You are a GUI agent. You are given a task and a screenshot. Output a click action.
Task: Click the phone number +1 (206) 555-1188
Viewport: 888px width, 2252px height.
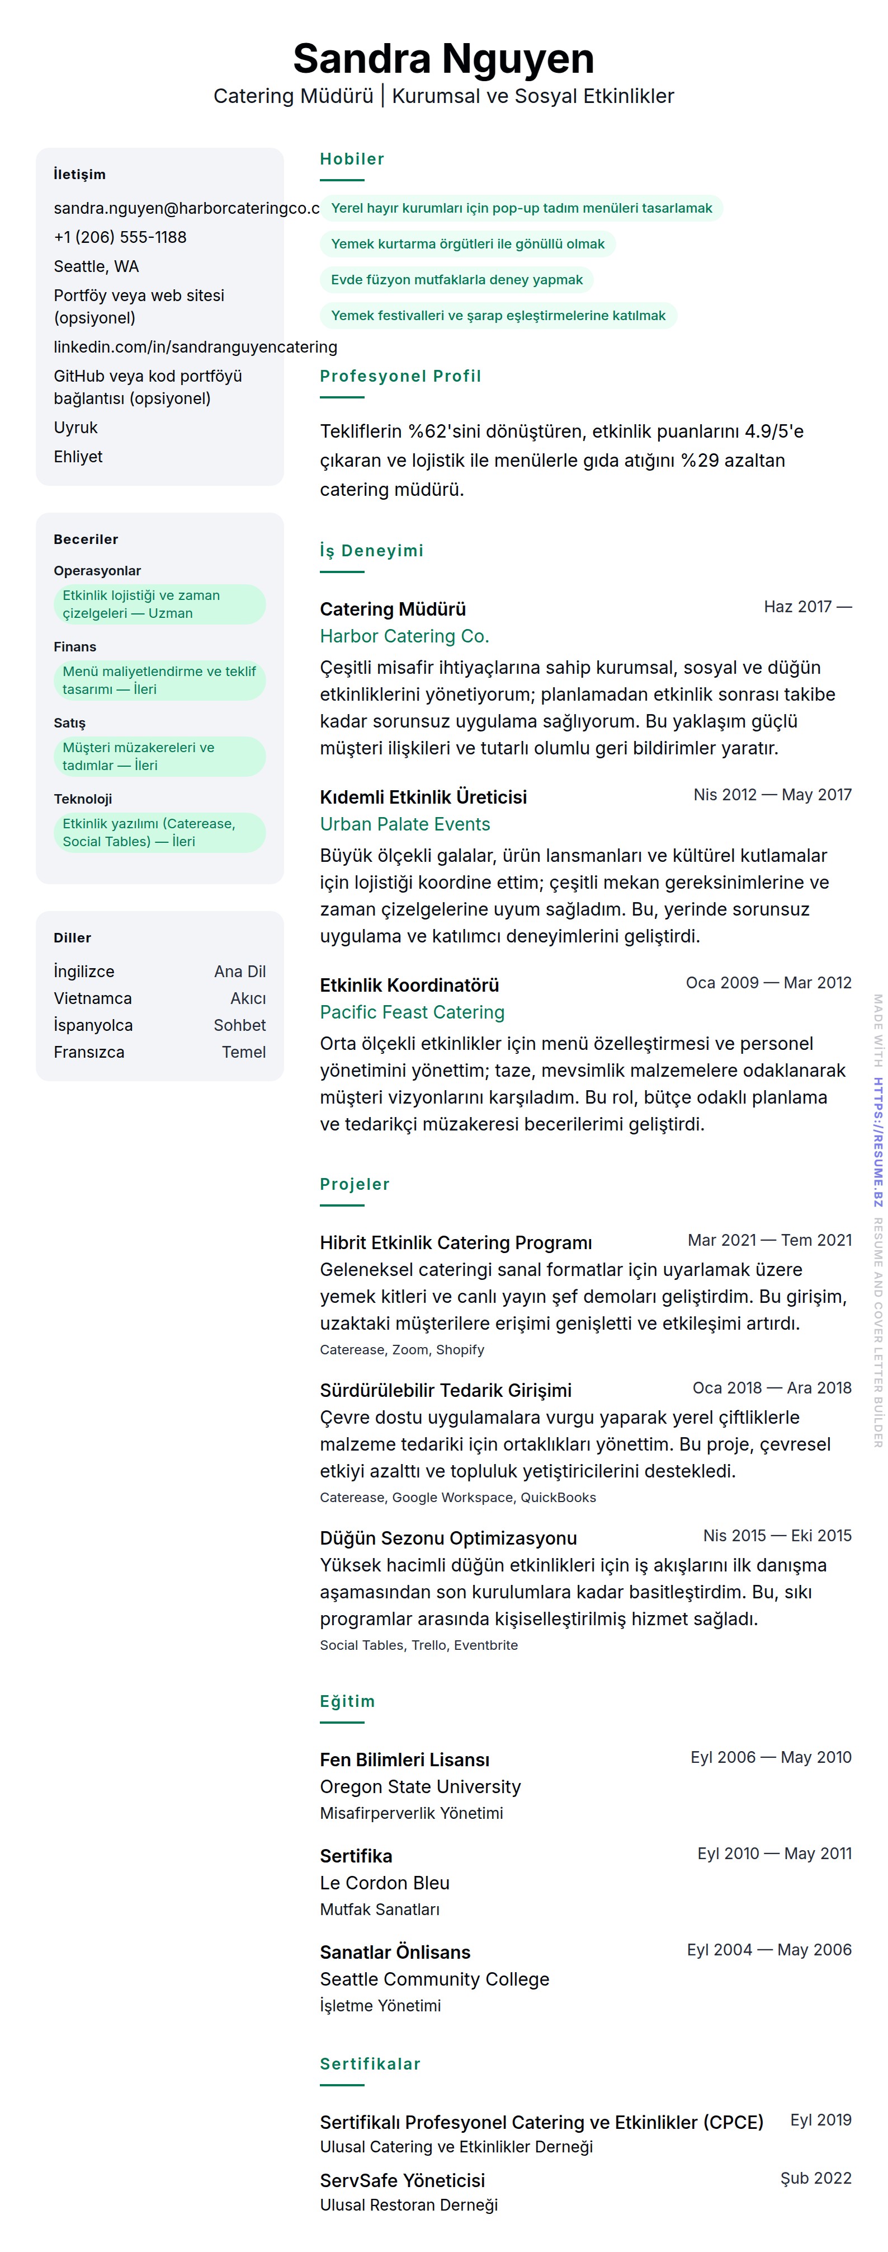[x=120, y=237]
